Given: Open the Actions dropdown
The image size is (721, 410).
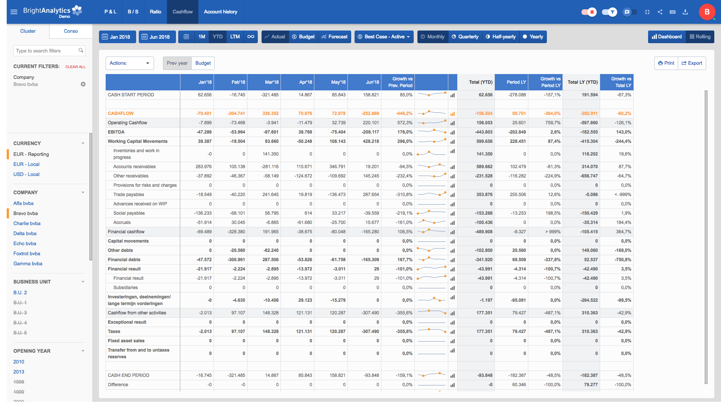Looking at the screenshot, I should coord(129,63).
